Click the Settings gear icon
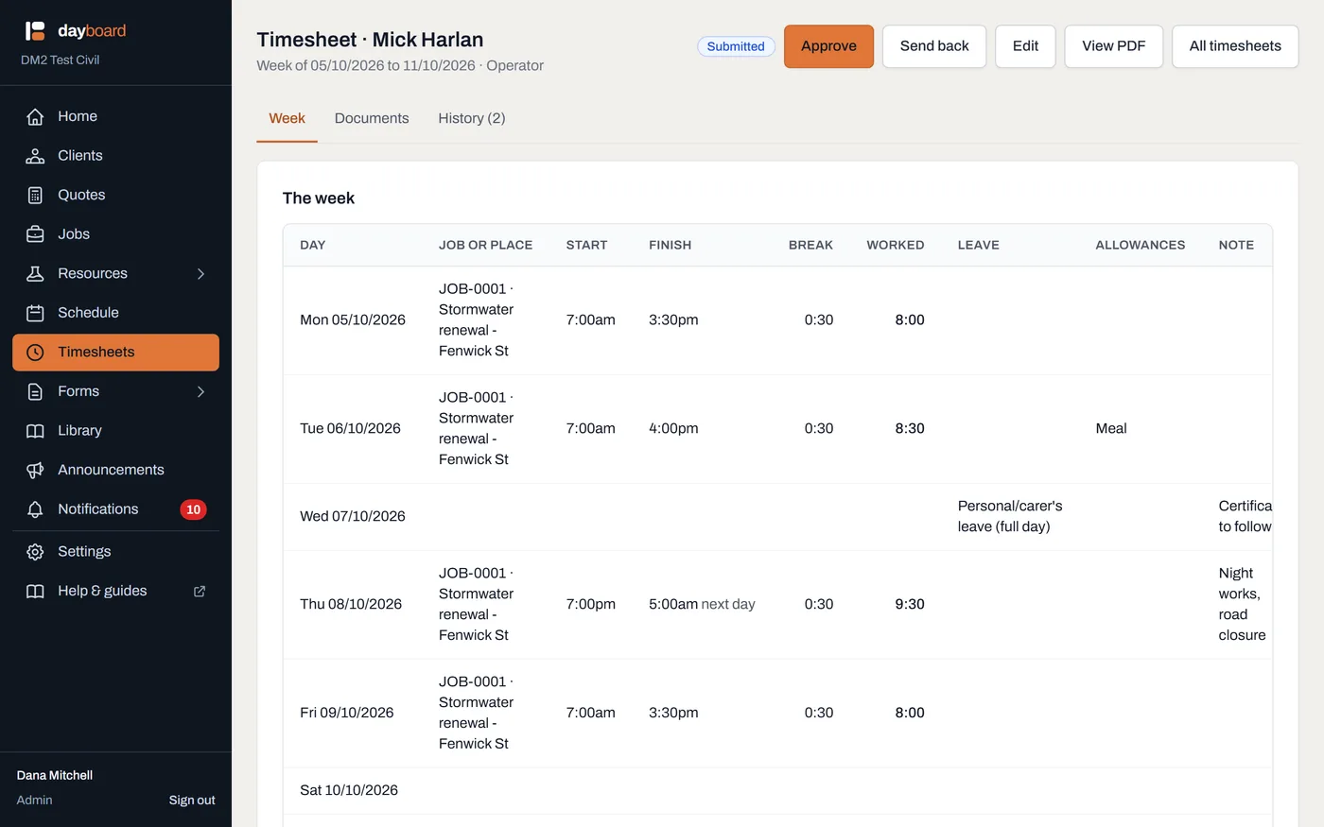 pos(35,552)
